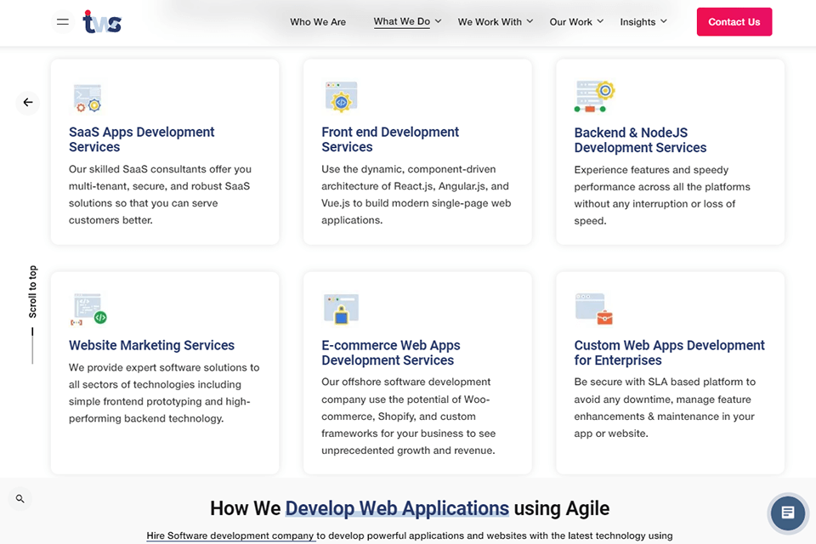The width and height of the screenshot is (816, 544).
Task: Click text mentioning Woo-commerce, Shopify frameworks
Action: coord(409,416)
